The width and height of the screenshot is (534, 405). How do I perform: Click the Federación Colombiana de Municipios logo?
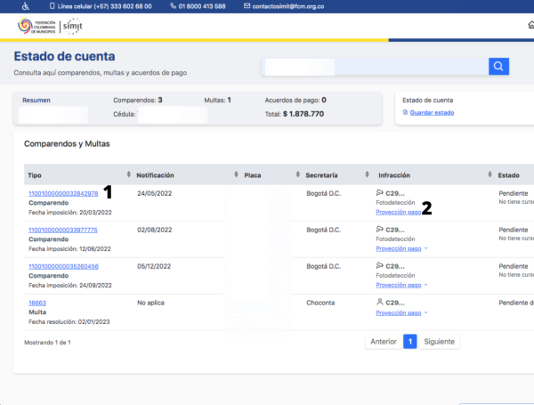click(36, 26)
